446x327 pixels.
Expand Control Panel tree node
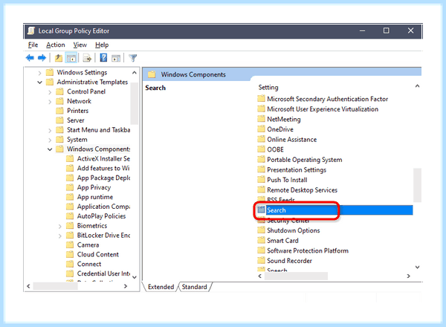click(50, 92)
